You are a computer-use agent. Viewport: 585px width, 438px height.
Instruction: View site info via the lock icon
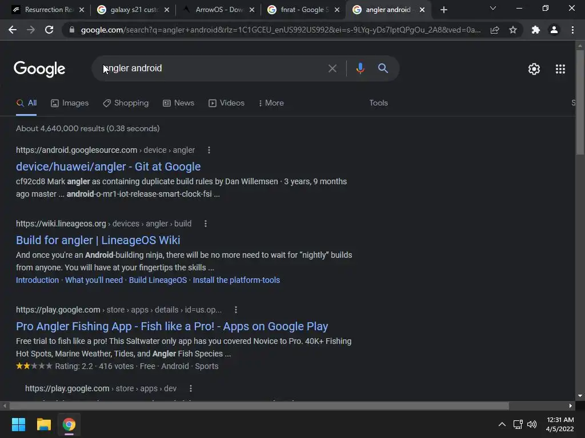(71, 30)
